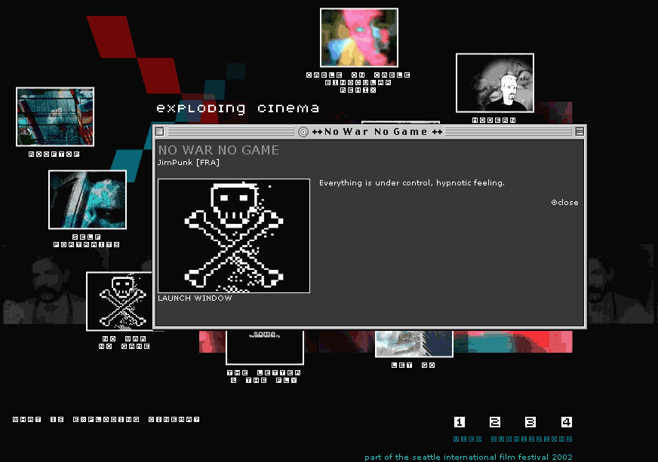Open the What Is Exploding Cinema link
This screenshot has width=658, height=462.
(x=106, y=420)
